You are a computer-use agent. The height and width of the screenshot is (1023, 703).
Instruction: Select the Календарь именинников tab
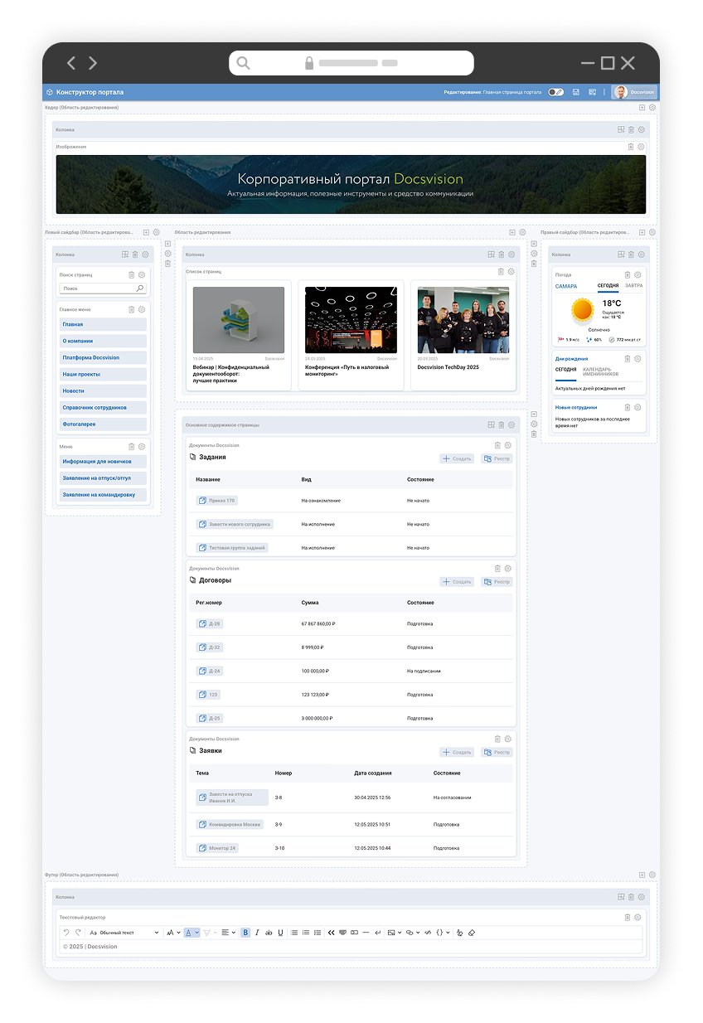[600, 372]
